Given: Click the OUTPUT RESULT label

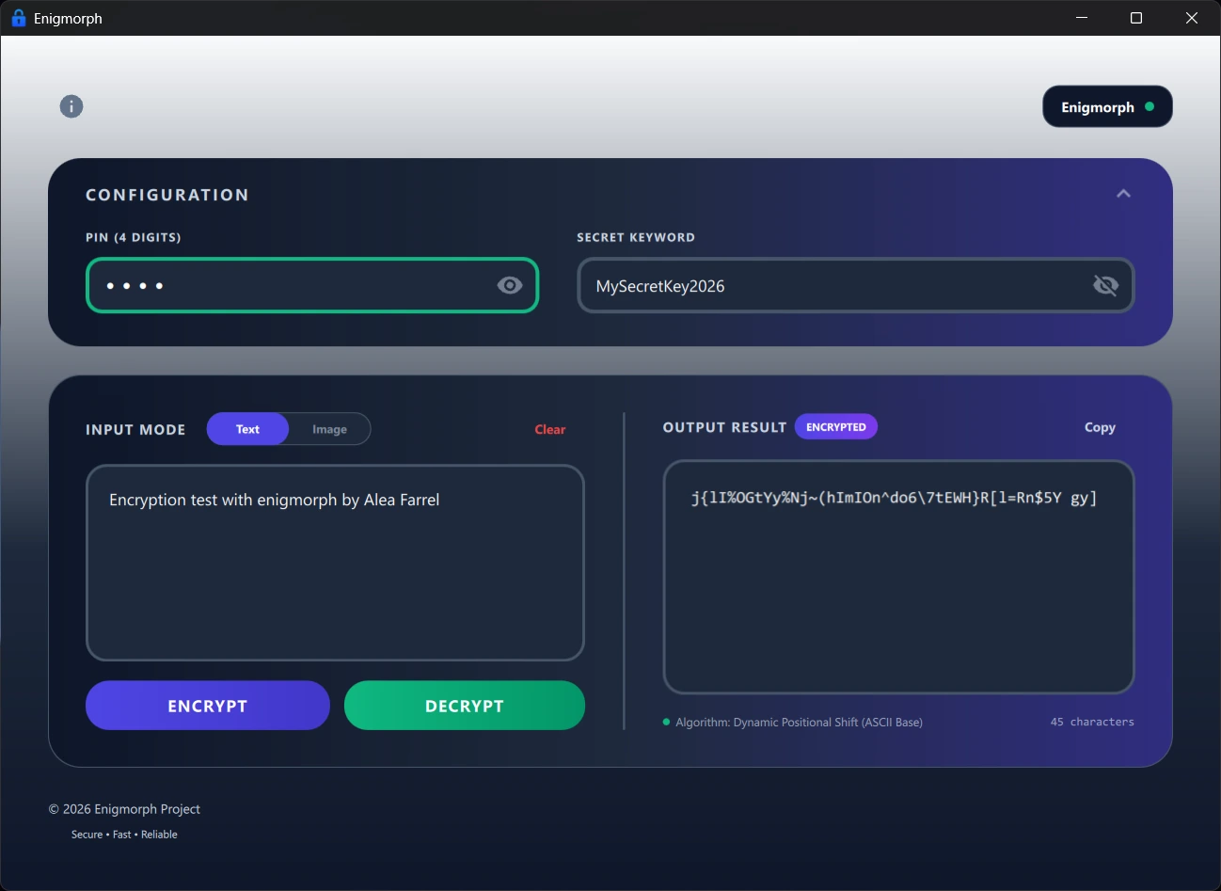Looking at the screenshot, I should point(724,427).
